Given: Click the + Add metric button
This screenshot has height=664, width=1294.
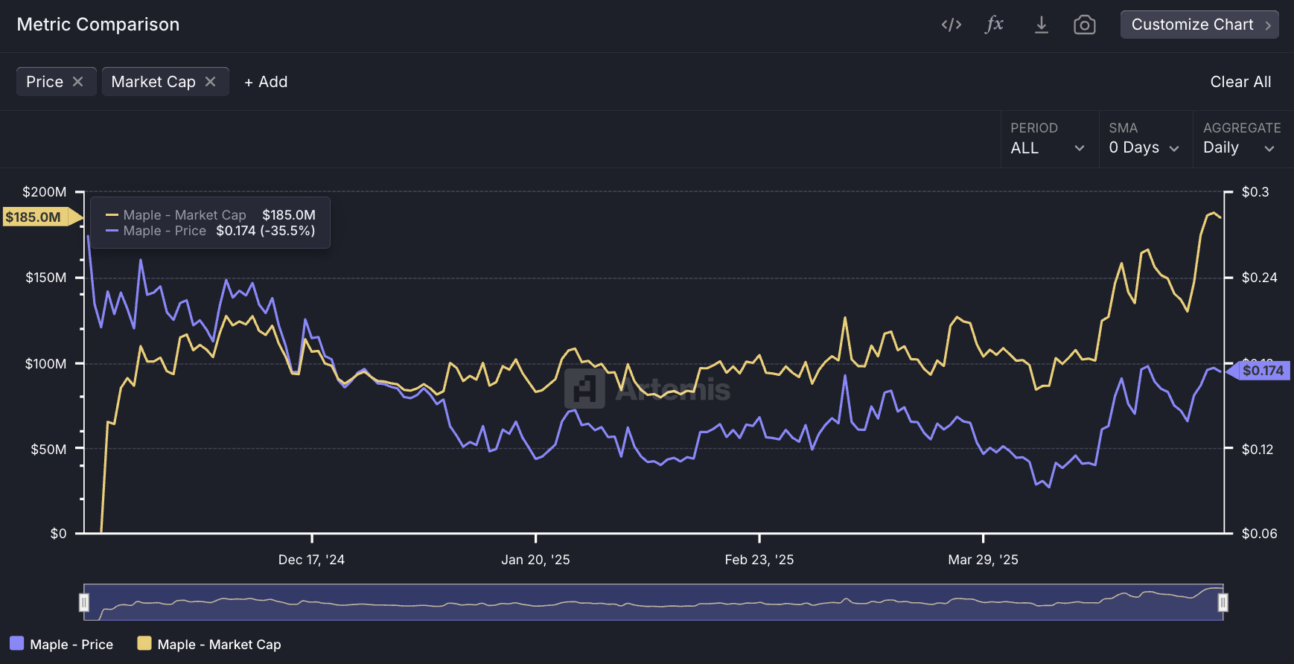Looking at the screenshot, I should 266,82.
